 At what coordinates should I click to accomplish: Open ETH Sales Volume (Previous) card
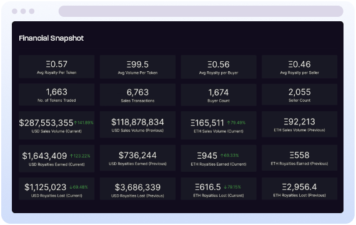coord(299,124)
